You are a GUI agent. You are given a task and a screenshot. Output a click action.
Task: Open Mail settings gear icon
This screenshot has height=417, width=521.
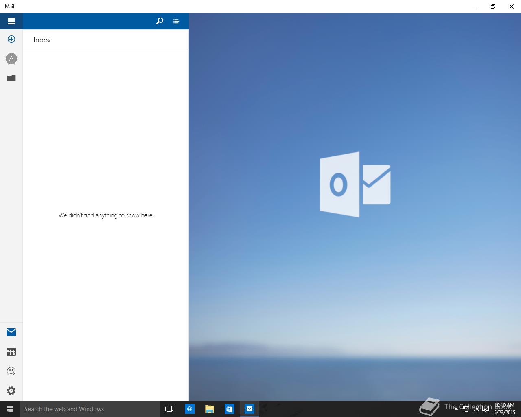coord(11,391)
